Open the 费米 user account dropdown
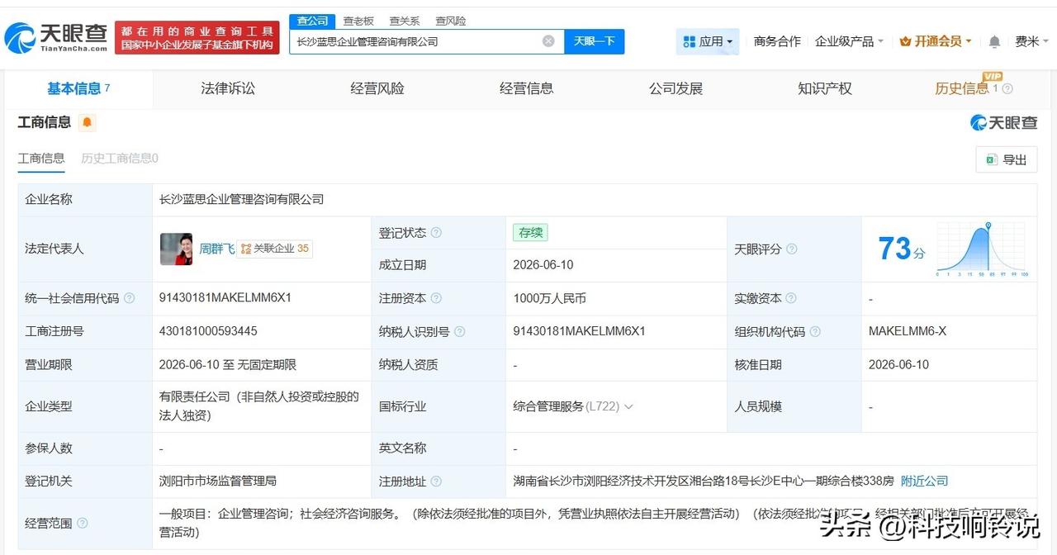This screenshot has width=1057, height=555. 1031,41
